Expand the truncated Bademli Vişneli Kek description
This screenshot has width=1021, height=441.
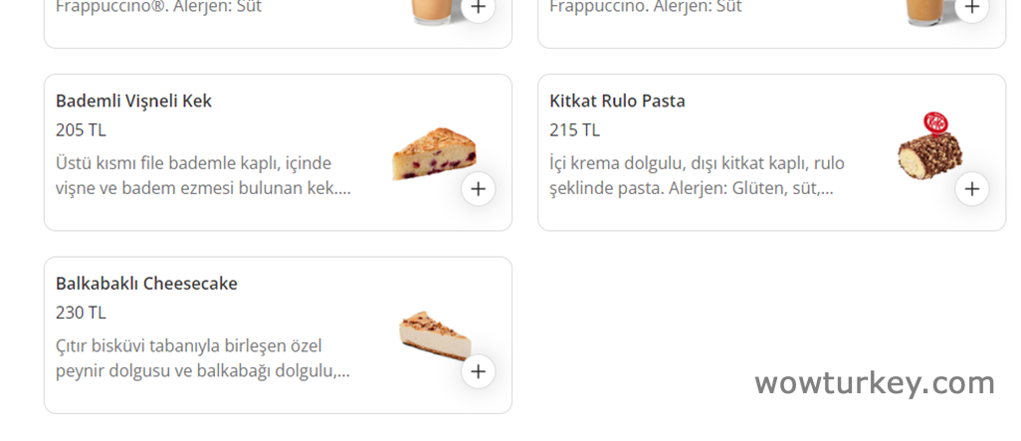pos(203,175)
